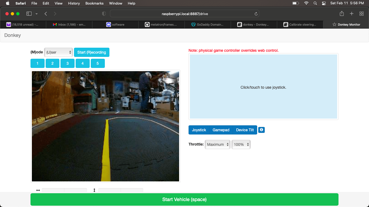Go back using the Safari back arrow
The image size is (369, 207).
(x=46, y=14)
